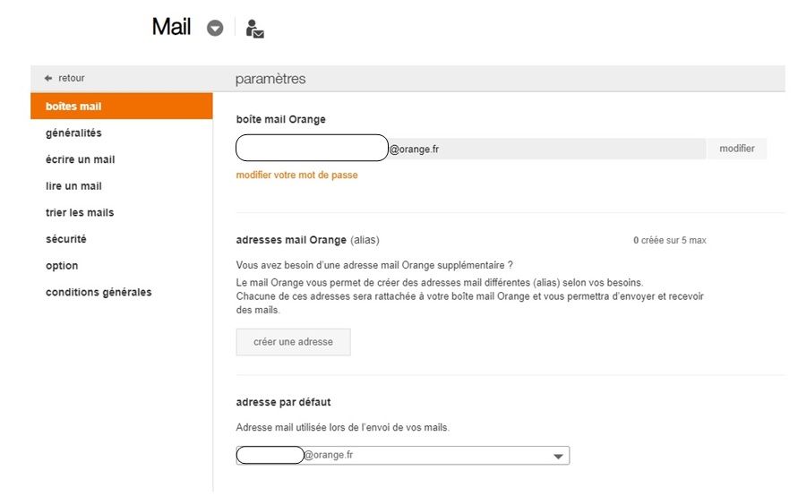This screenshot has width=798, height=496.
Task: Open the généralités settings section
Action: pyautogui.click(x=73, y=133)
